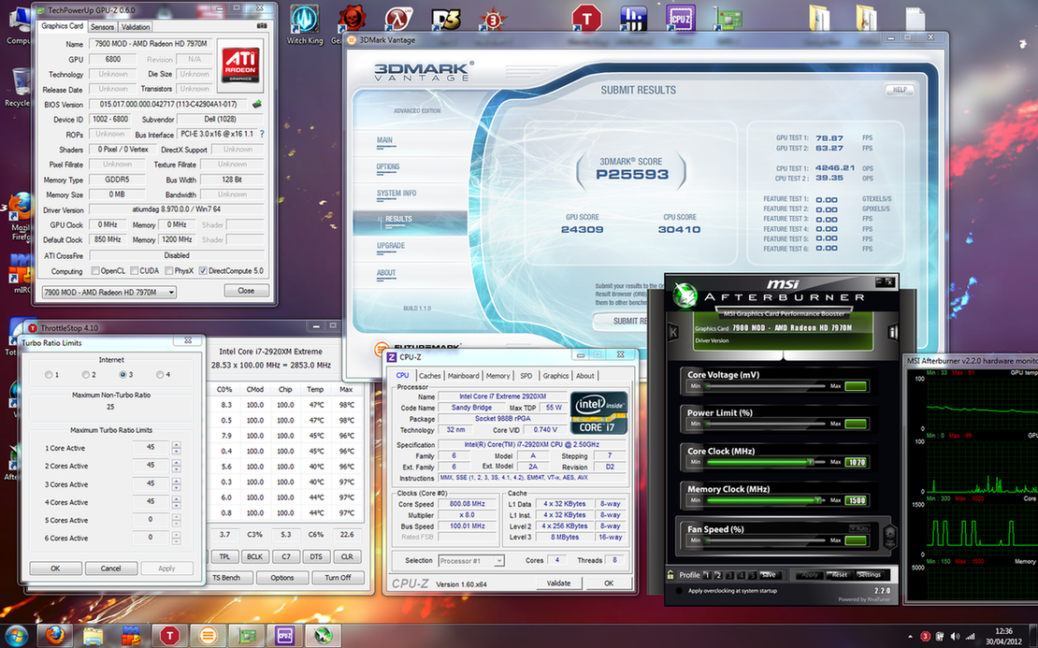Click the Core Clock slider in Afterburner

[x=764, y=462]
